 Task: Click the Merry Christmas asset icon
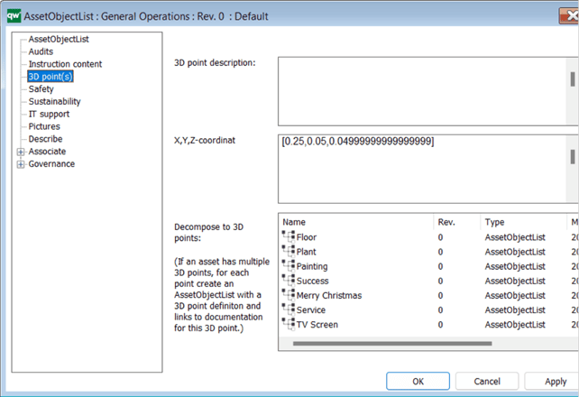click(289, 295)
